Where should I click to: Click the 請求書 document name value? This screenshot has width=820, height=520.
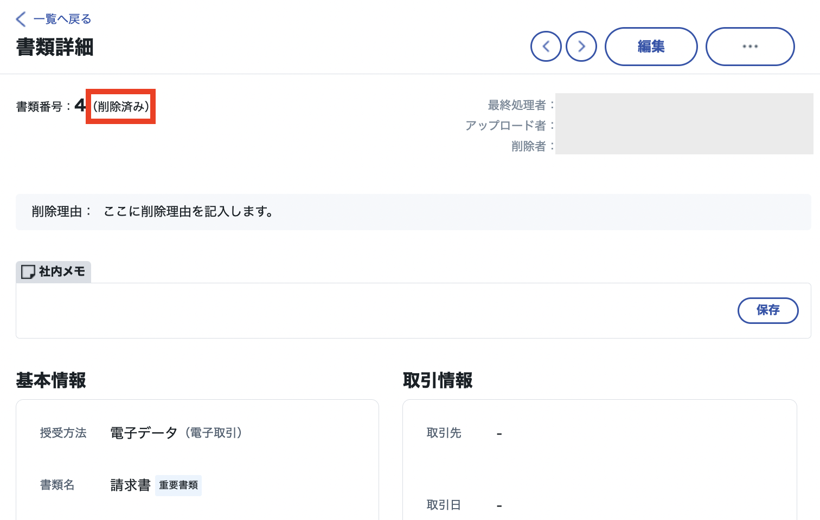click(x=130, y=485)
